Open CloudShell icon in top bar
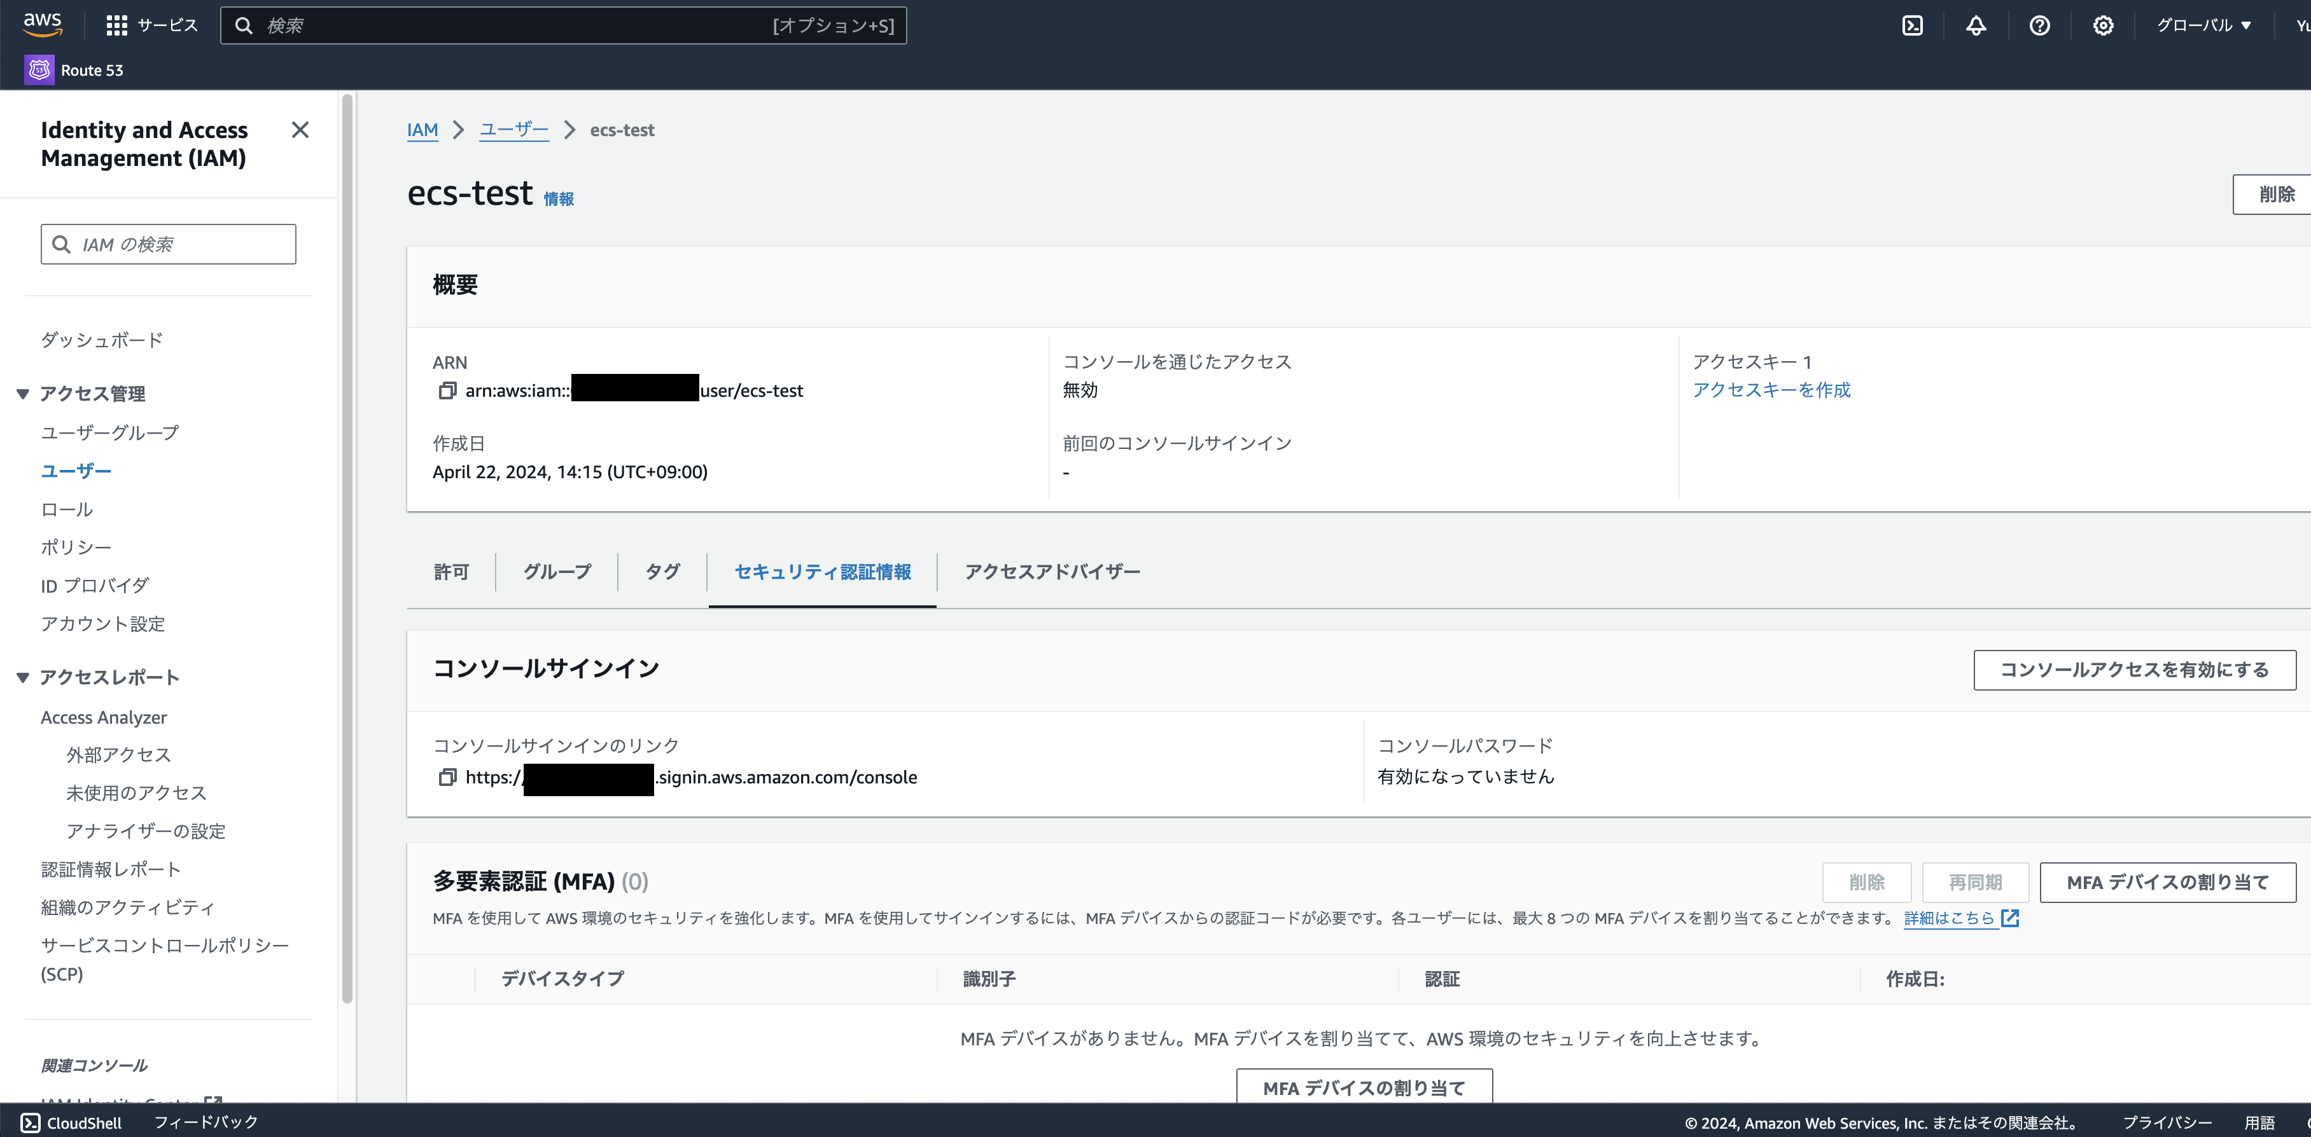 tap(1912, 25)
